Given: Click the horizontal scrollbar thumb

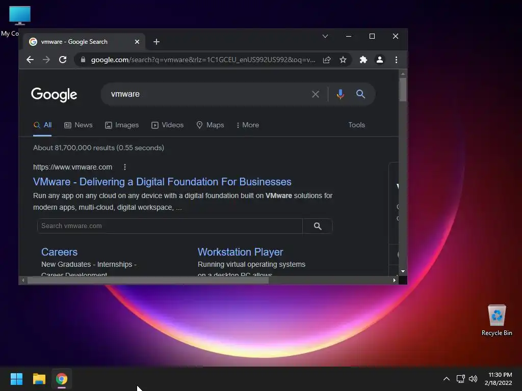Looking at the screenshot, I should tap(148, 281).
